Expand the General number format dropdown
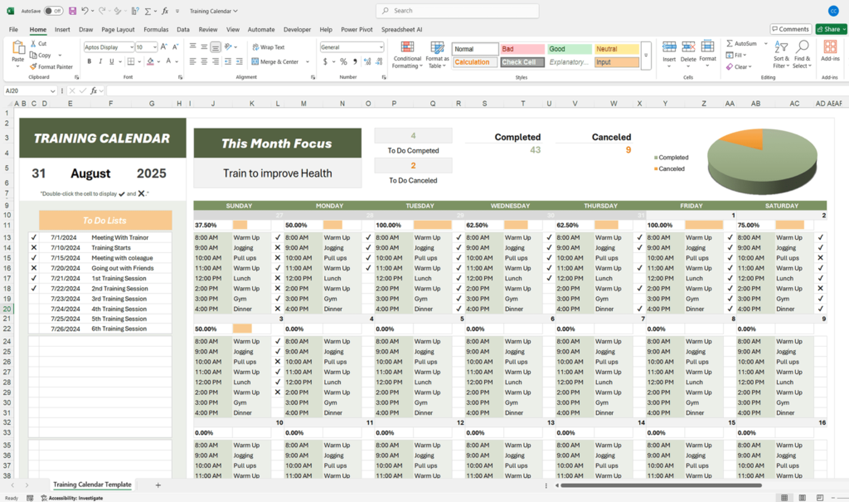The width and height of the screenshot is (849, 502). 380,47
